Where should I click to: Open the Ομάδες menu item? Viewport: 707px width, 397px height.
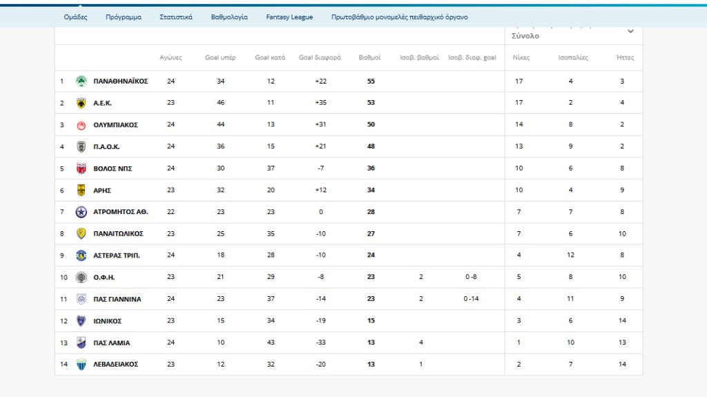click(75, 17)
